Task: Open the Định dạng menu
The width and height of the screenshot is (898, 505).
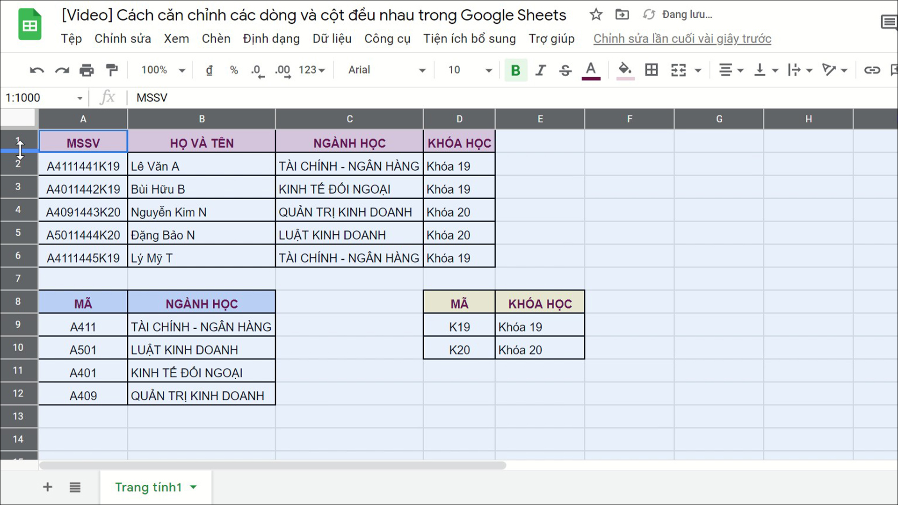Action: (271, 39)
